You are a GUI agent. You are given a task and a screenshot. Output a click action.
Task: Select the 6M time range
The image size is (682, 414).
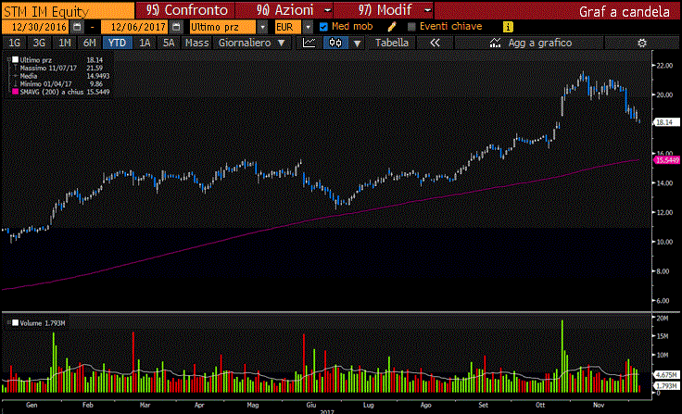click(x=90, y=43)
